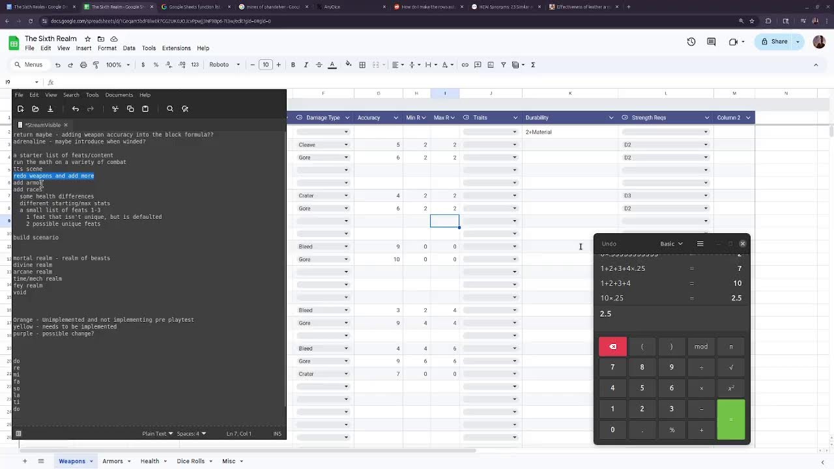
Task: Toggle italic formatting in Sheets
Action: (306, 64)
